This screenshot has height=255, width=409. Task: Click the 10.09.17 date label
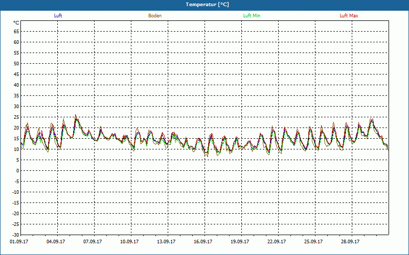tap(129, 242)
